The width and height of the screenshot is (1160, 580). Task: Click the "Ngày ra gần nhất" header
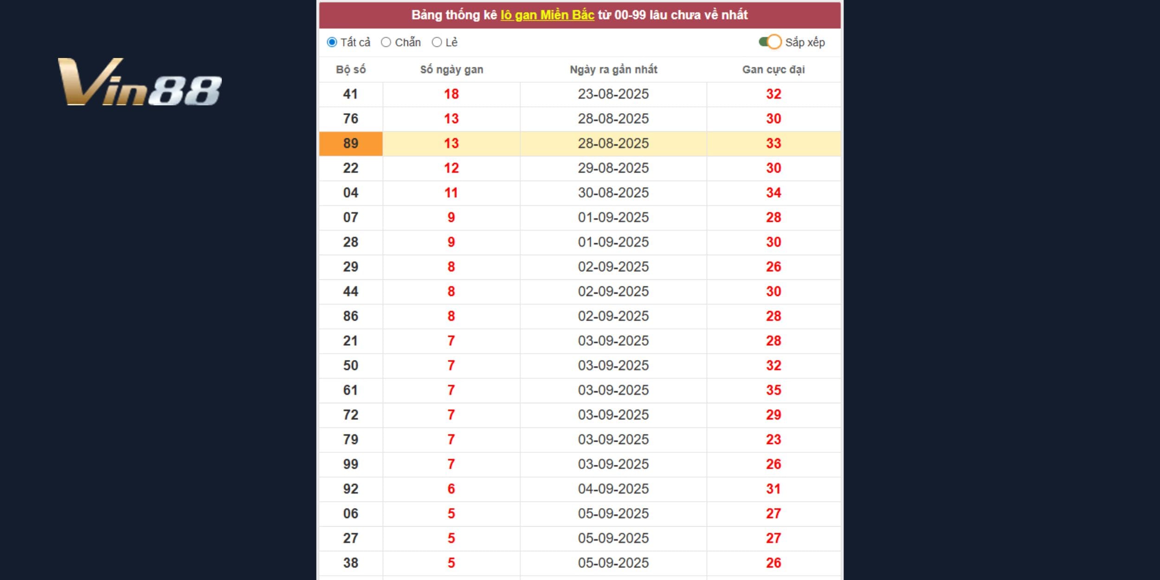(x=613, y=70)
